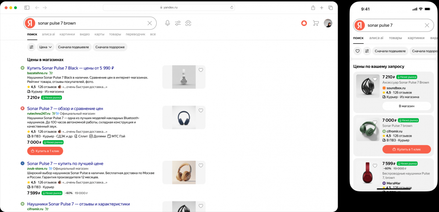Image resolution: width=439 pixels, height=212 pixels.
Task: Favorite the mobile green headphones card heart
Action: (374, 122)
